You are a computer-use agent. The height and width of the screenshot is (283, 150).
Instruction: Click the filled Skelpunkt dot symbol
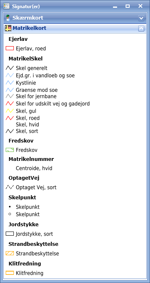[10, 207]
